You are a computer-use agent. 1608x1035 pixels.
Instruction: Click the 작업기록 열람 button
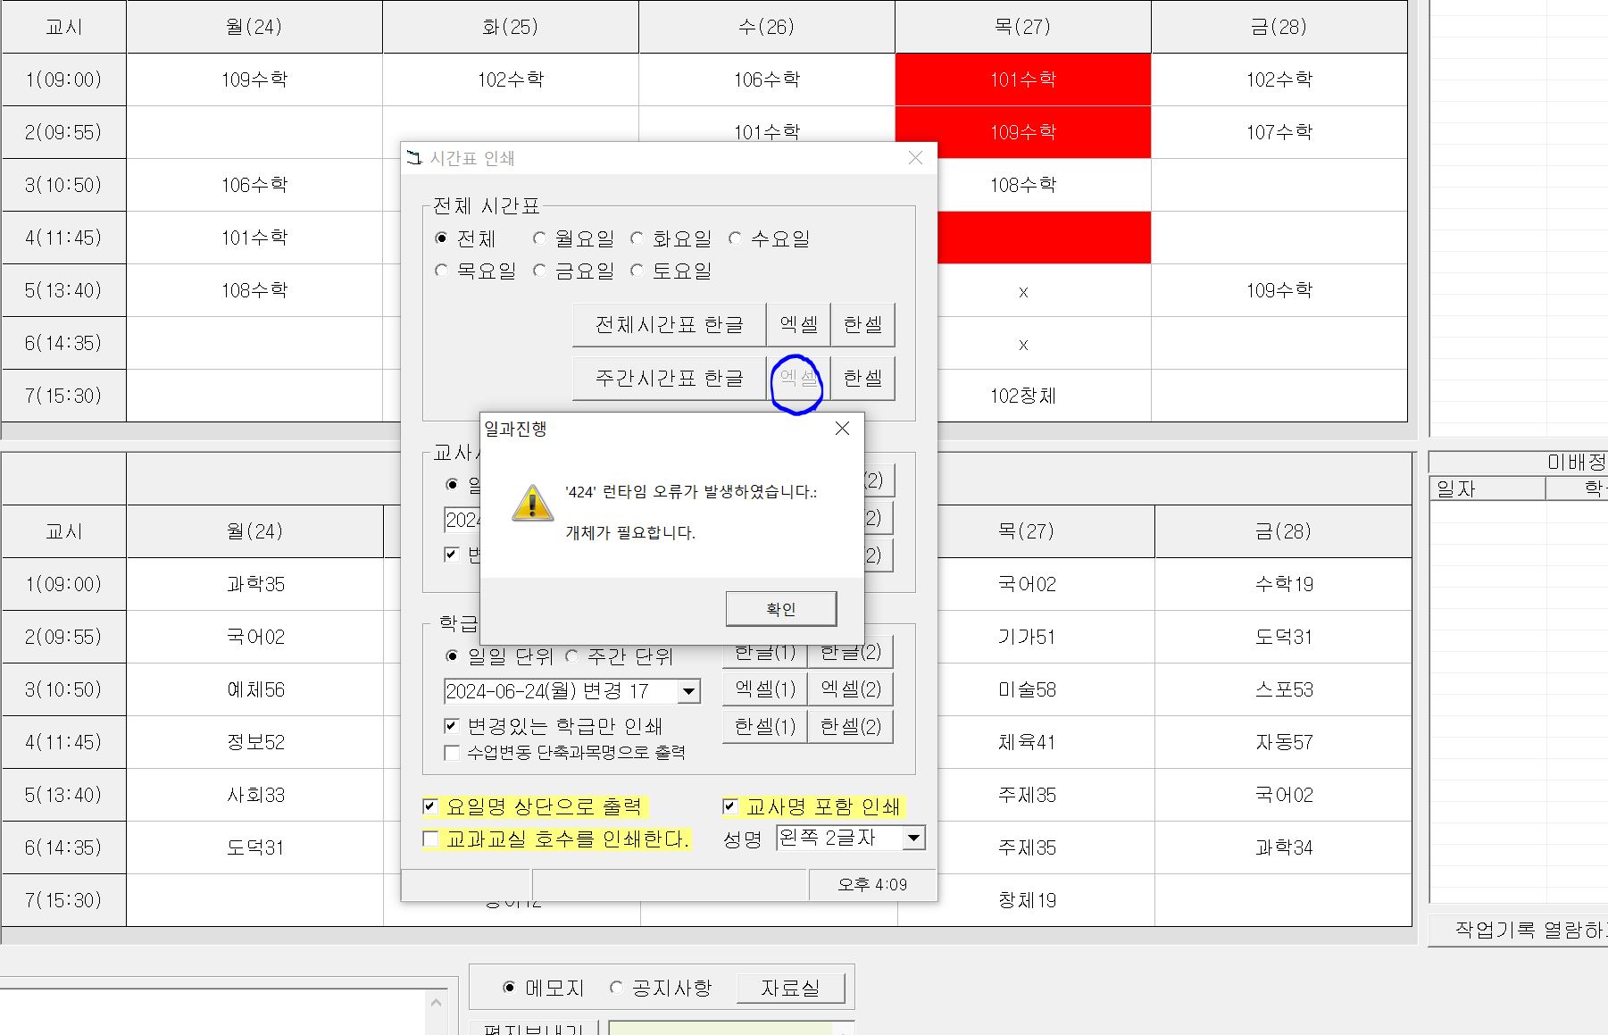1518,930
